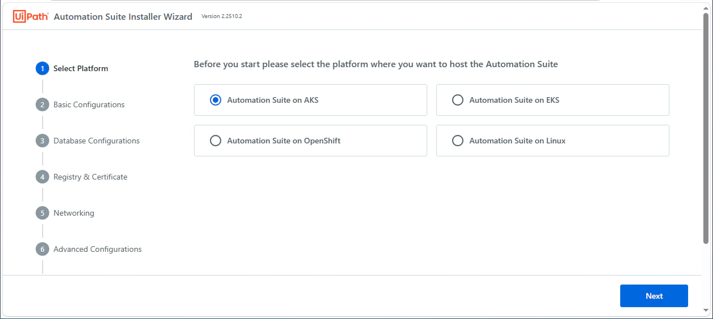The height and width of the screenshot is (319, 713).
Task: Click step 1 circle icon
Action: click(x=42, y=68)
